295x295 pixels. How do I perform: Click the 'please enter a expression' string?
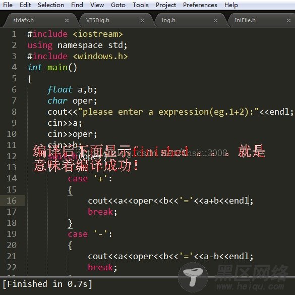click(168, 112)
